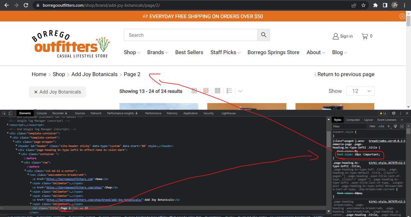Switch to the Sources tab
Image resolution: width=411 pixels, height=217 pixels.
[80, 113]
